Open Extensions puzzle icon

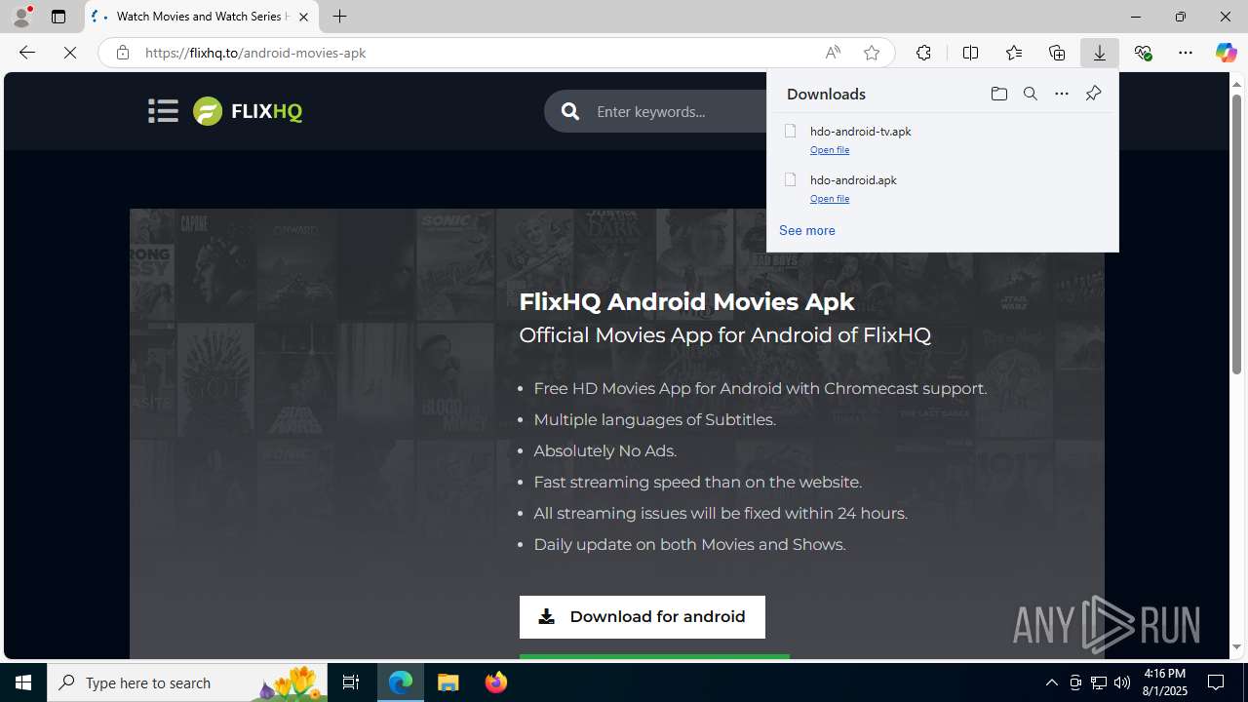[x=923, y=53]
